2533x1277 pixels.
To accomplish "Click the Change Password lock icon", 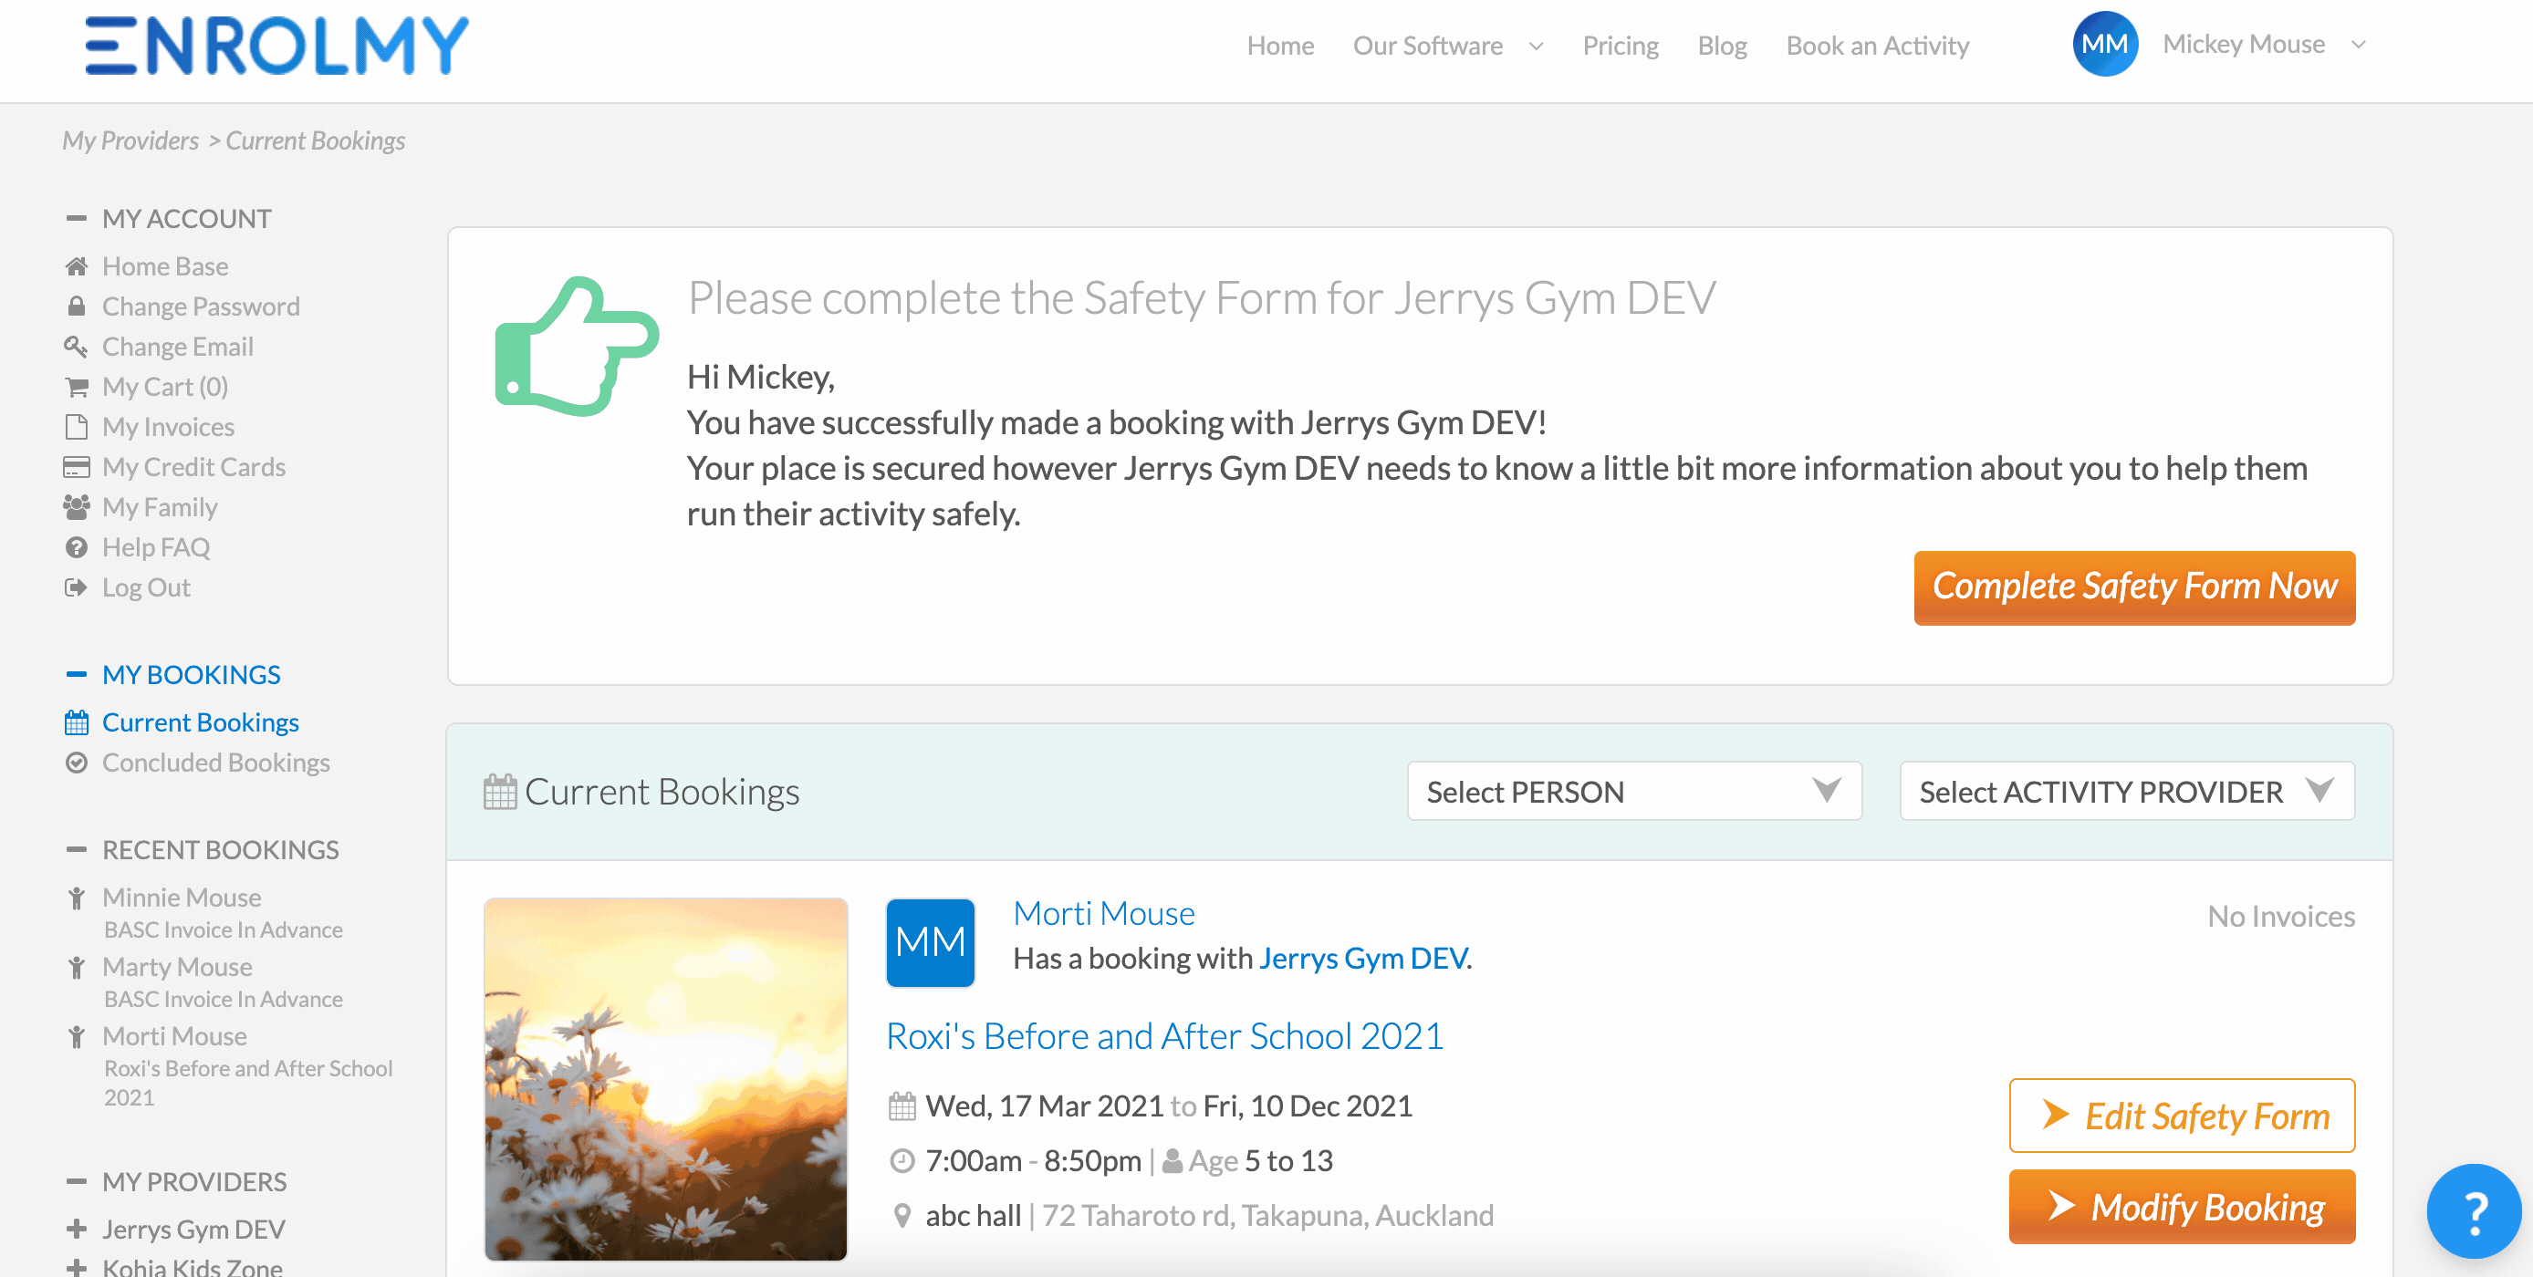I will (x=76, y=306).
